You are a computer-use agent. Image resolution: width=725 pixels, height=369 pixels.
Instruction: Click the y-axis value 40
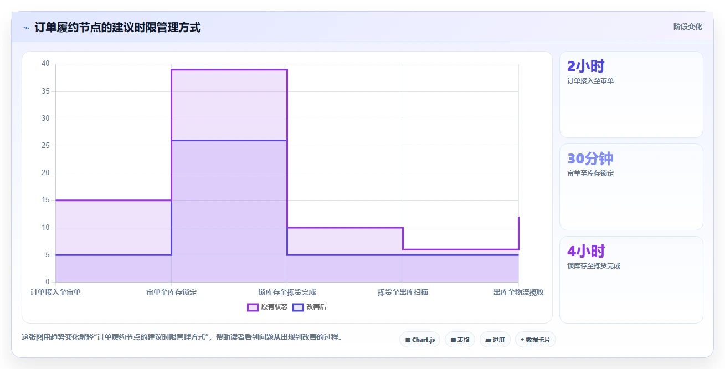tap(45, 64)
